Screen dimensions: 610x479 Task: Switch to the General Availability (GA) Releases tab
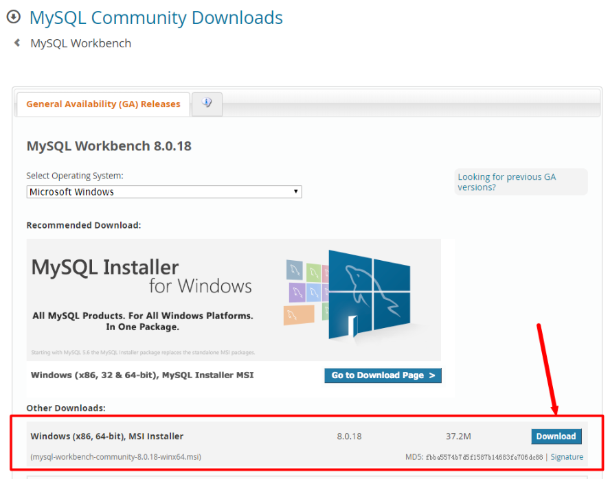point(102,104)
